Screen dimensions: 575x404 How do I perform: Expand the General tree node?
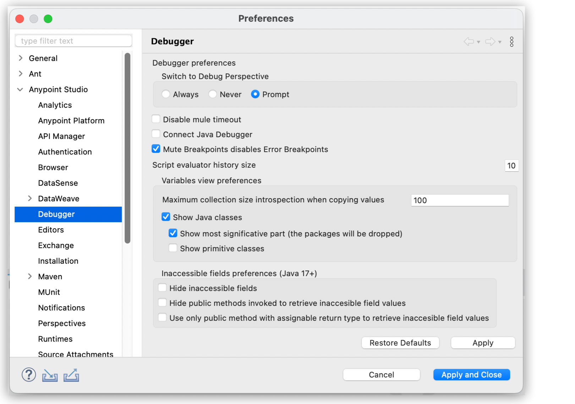pos(21,58)
